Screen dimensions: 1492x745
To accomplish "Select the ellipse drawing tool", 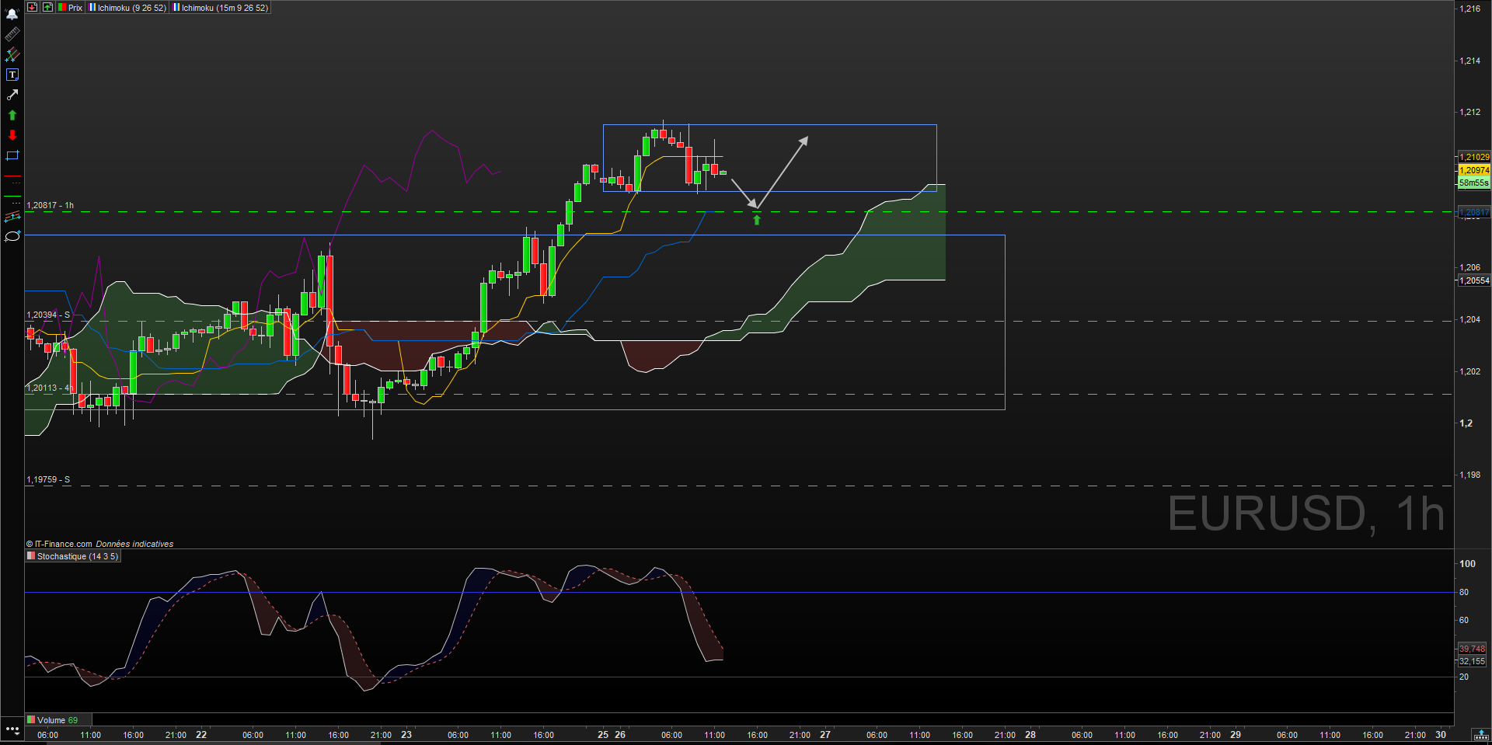I will [x=12, y=236].
